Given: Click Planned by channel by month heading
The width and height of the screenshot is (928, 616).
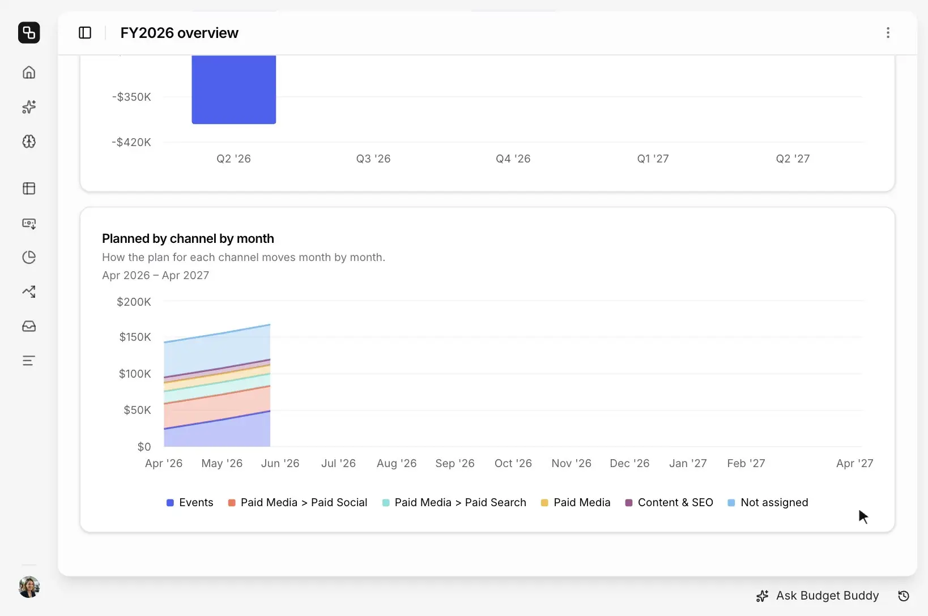Looking at the screenshot, I should click(188, 238).
